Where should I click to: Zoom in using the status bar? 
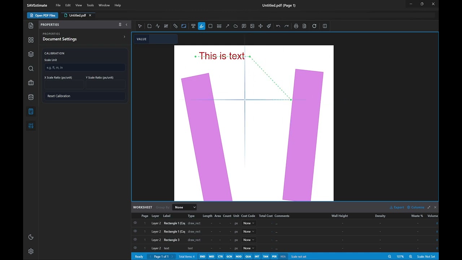pyautogui.click(x=410, y=256)
